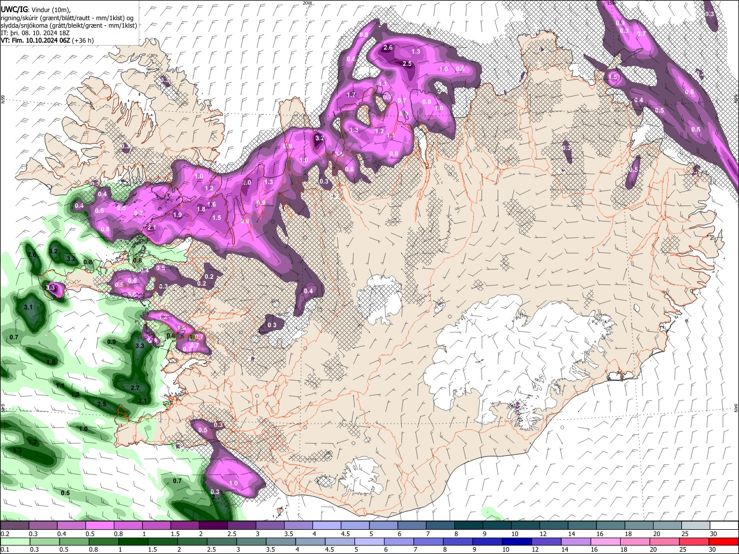
Task: Click the '(+36 h)' forecast offset text
Action: pos(83,40)
